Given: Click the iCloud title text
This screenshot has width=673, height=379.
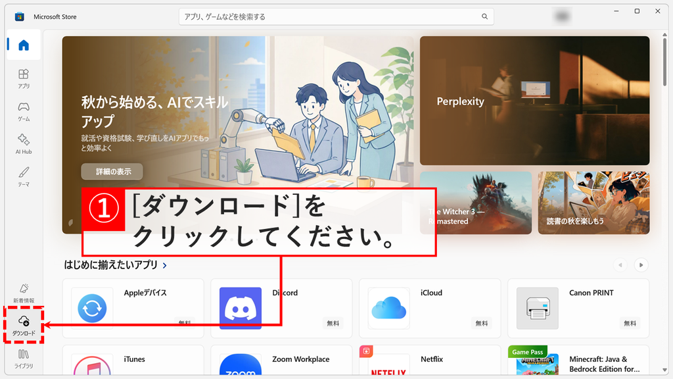Looking at the screenshot, I should (431, 293).
